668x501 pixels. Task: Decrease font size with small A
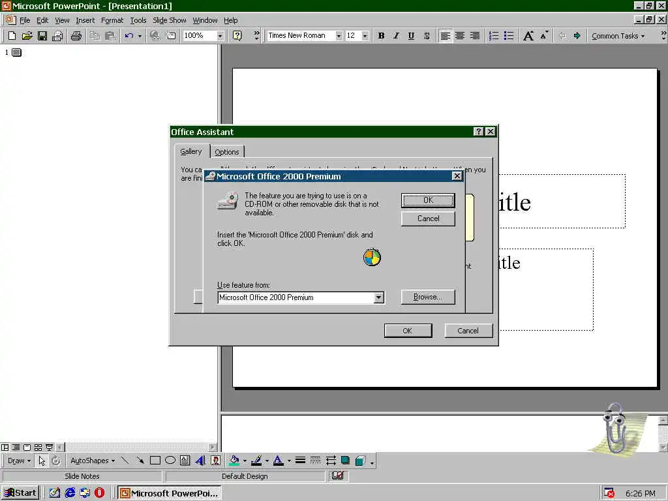coord(544,36)
